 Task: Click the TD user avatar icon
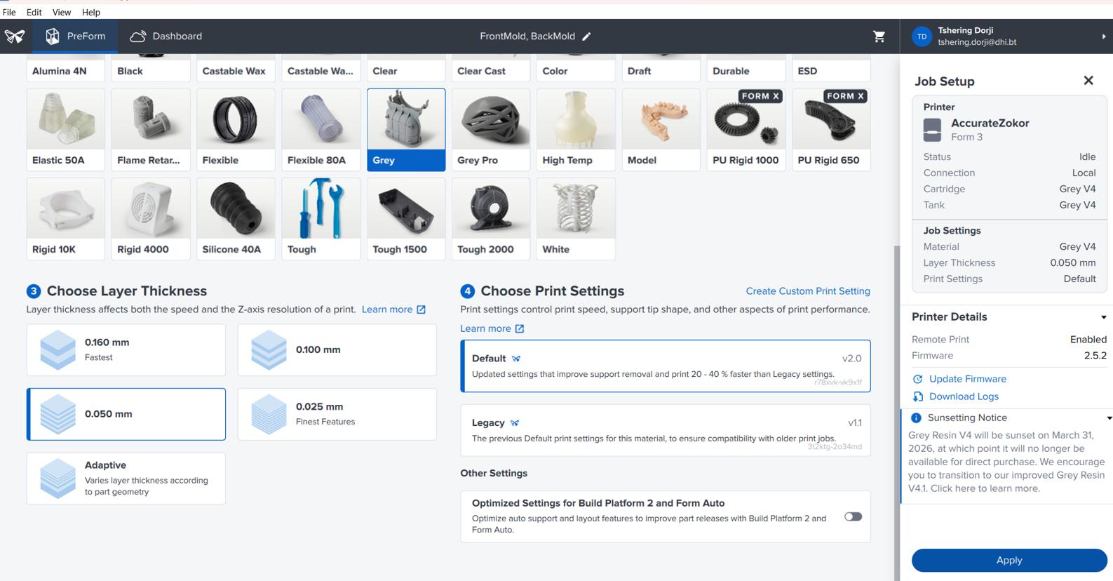pyautogui.click(x=922, y=36)
